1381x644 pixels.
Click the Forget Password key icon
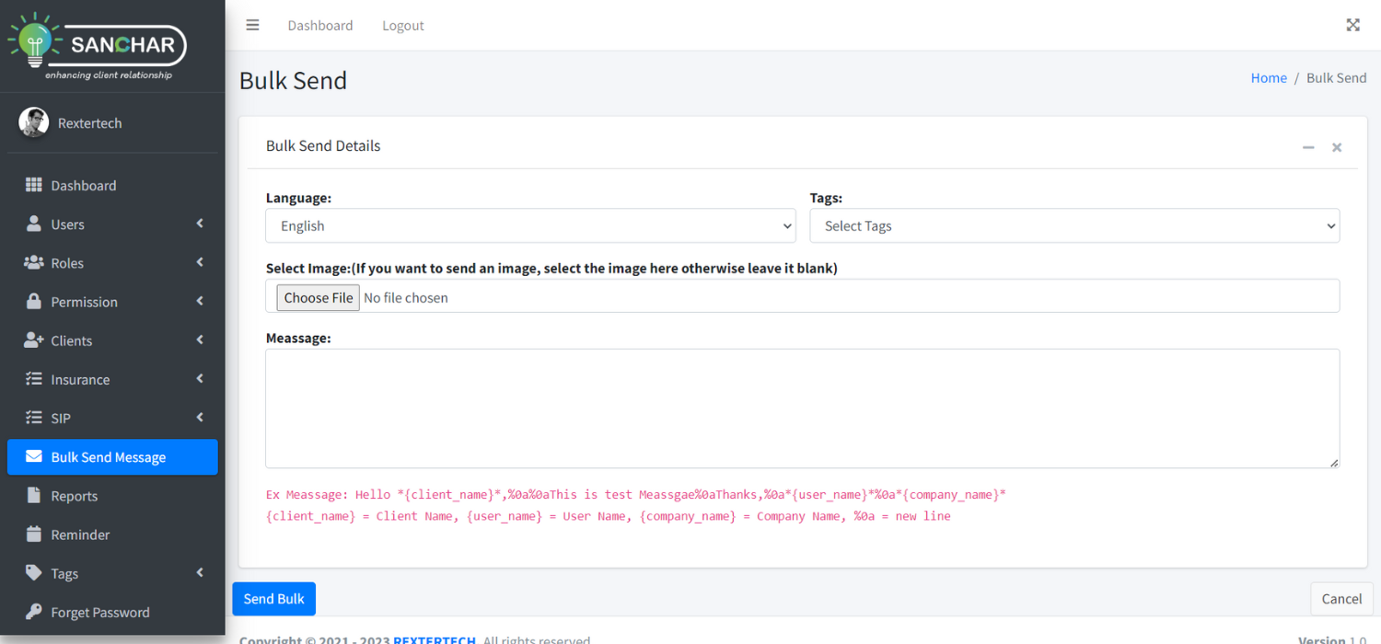tap(34, 612)
